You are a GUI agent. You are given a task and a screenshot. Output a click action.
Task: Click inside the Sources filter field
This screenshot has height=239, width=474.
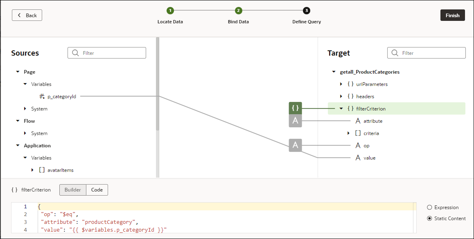[x=111, y=52]
